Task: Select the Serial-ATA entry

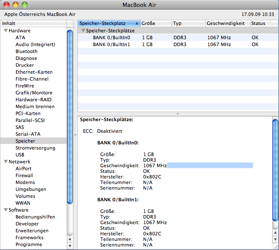Action: 28,134
